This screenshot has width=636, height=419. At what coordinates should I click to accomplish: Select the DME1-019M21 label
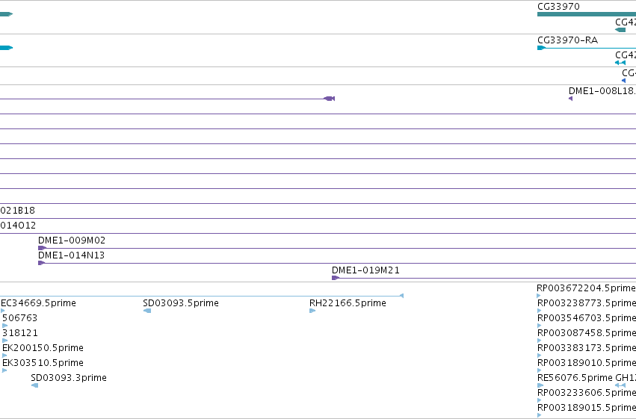coord(365,270)
